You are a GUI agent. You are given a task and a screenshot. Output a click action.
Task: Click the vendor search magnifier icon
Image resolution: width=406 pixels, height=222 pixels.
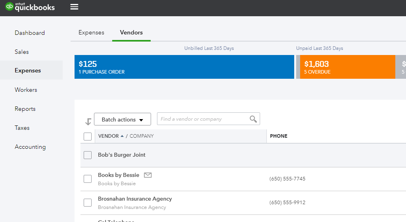tap(253, 119)
